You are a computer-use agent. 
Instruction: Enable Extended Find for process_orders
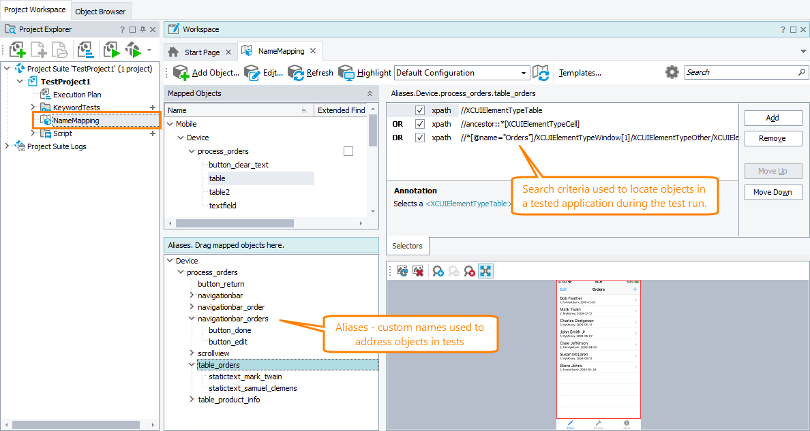coord(348,150)
